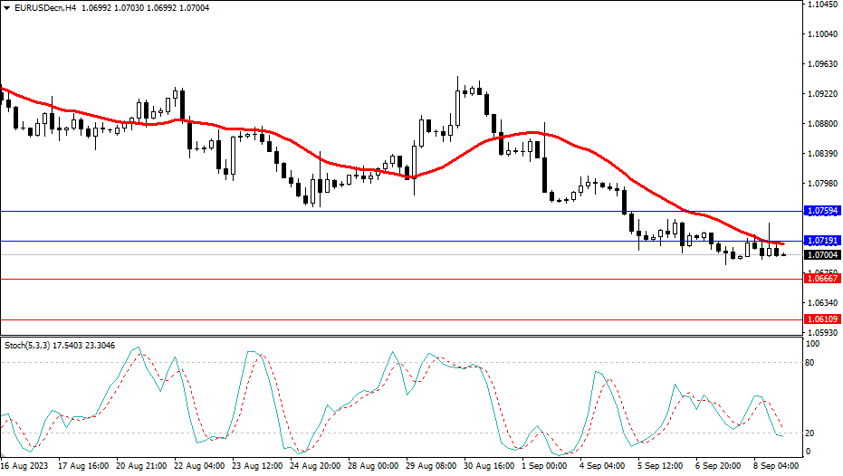
Task: Select the red 1.06109 level tag
Action: (822, 319)
